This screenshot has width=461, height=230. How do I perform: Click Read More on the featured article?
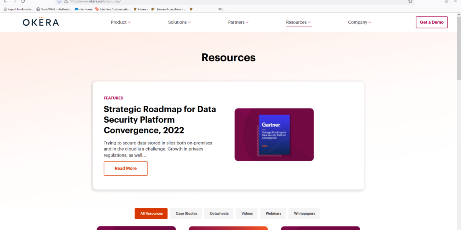click(x=126, y=168)
